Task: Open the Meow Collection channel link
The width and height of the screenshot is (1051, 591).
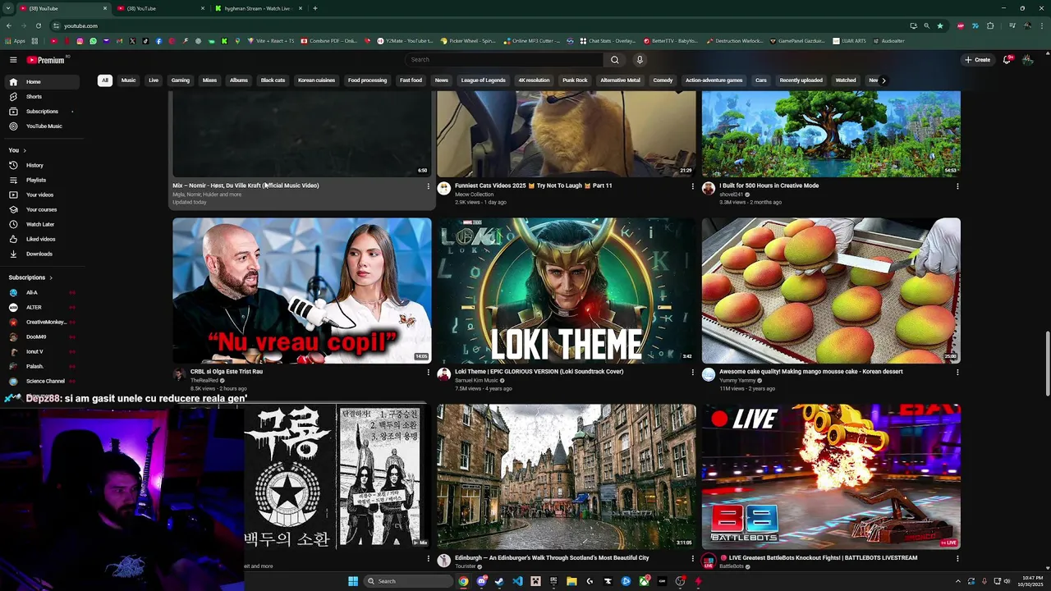Action: pyautogui.click(x=475, y=195)
